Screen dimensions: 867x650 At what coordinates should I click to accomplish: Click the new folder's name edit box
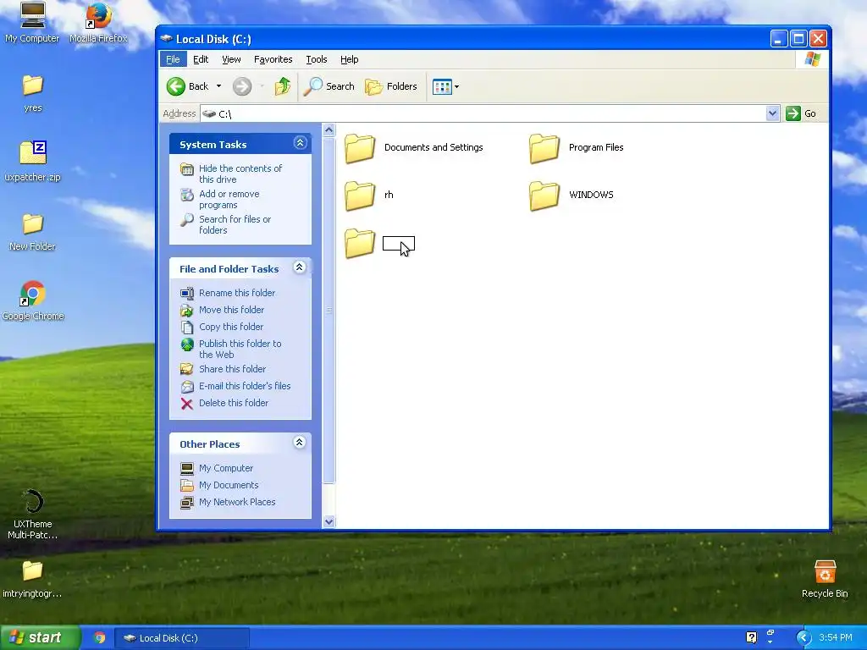[x=399, y=243]
